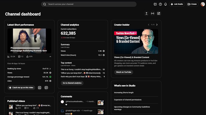
Task: Open video analytics chart icon beside Catch me up
Action: click(39, 88)
